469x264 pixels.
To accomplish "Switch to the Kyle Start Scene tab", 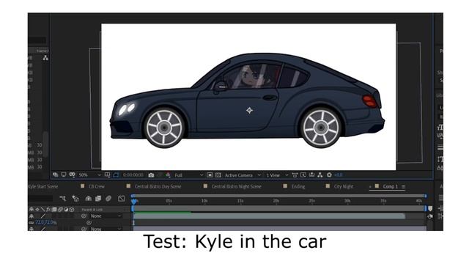I will [x=43, y=186].
